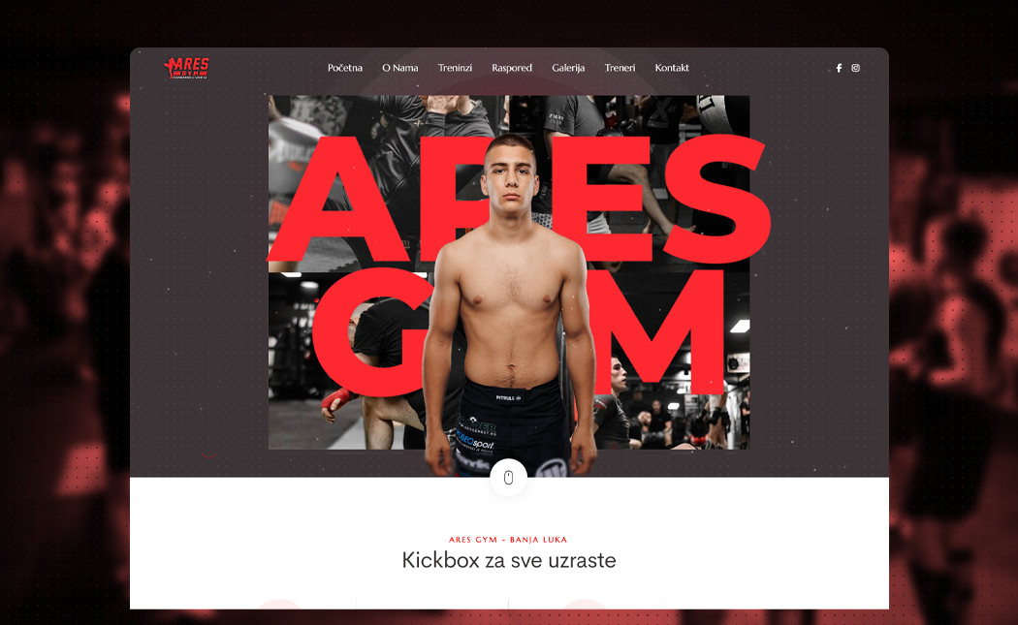Go to Početna in navigation

coord(345,68)
